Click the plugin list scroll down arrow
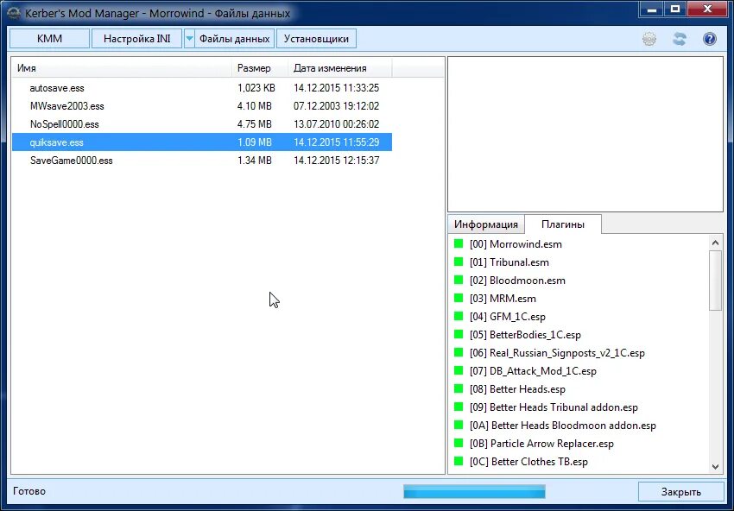The image size is (734, 511). click(715, 466)
